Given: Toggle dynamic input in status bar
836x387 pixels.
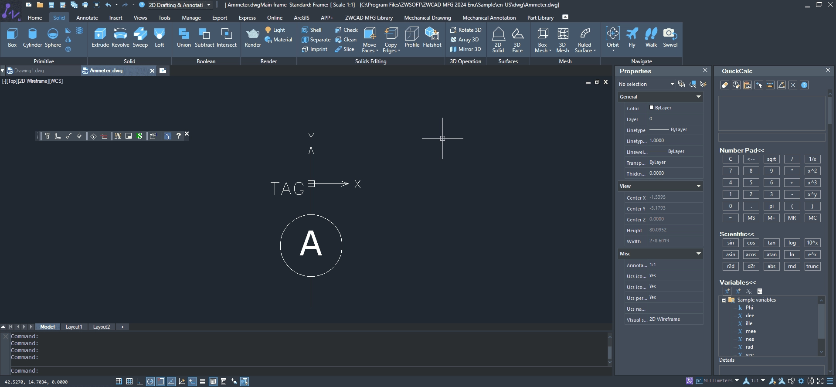Looking at the screenshot, I should [x=192, y=381].
